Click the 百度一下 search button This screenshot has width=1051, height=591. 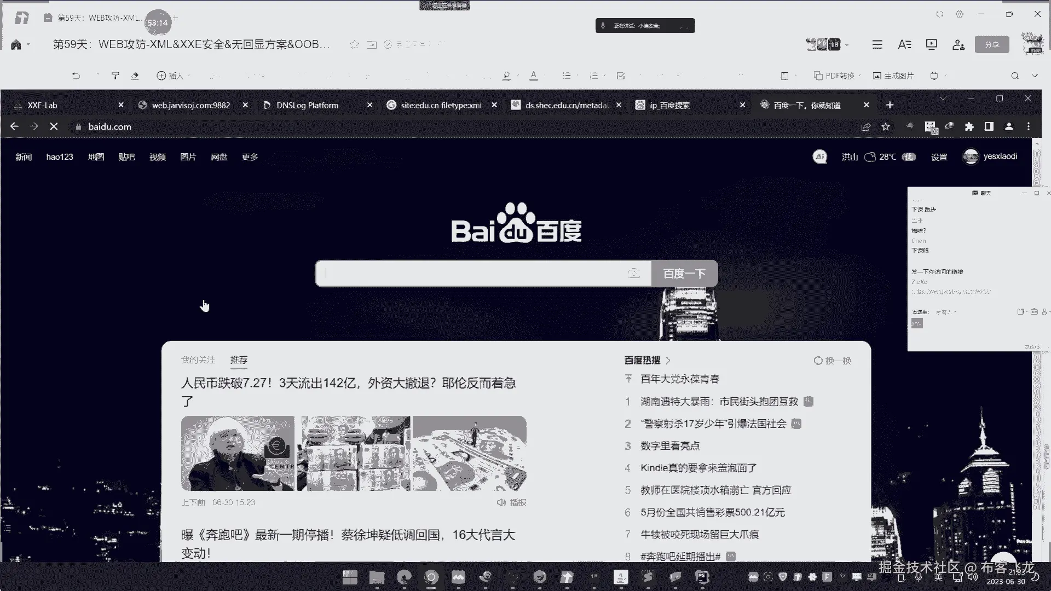[x=684, y=274]
